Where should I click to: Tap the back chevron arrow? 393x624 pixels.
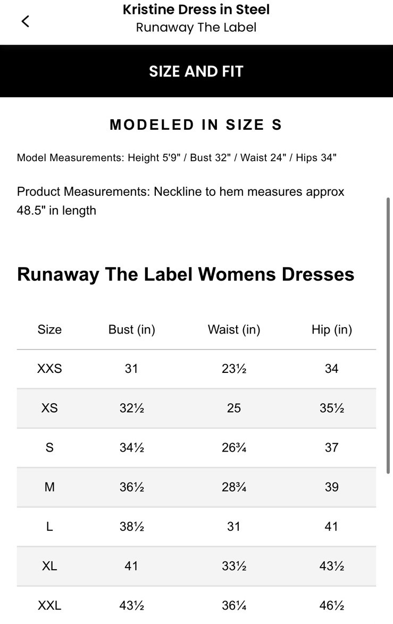tap(25, 21)
